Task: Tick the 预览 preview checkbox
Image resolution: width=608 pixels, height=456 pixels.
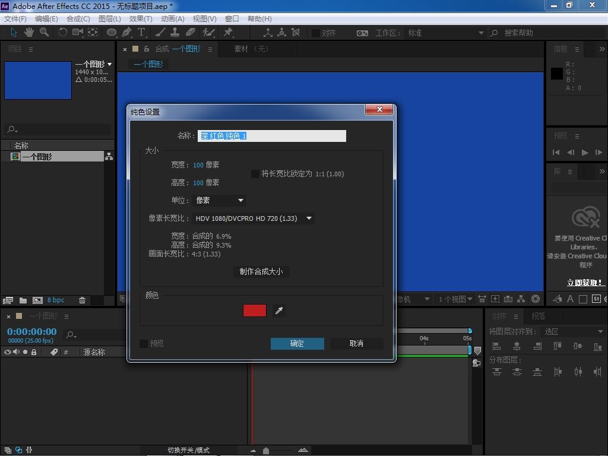Action: tap(144, 344)
